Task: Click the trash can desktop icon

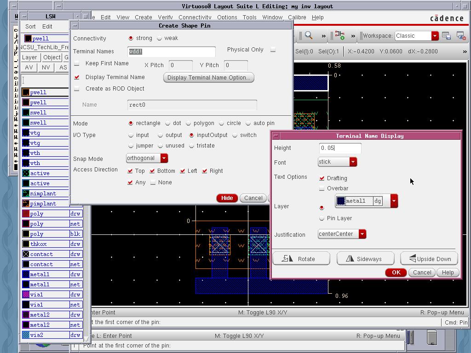Action: point(432,337)
